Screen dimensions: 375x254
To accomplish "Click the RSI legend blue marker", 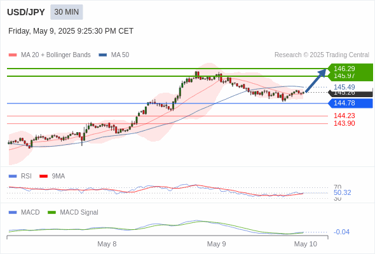I will pyautogui.click(x=13, y=176).
